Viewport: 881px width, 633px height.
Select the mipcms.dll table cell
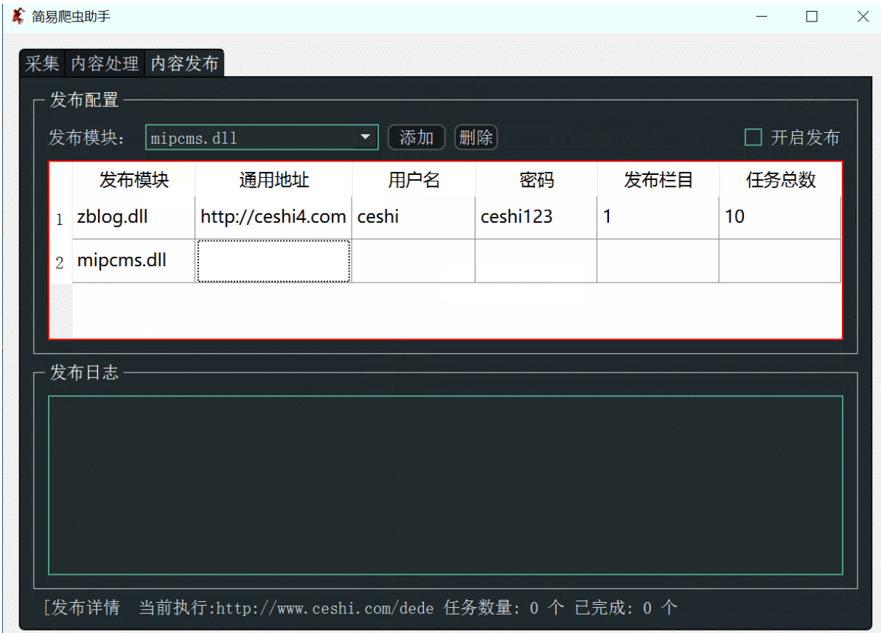click(133, 261)
